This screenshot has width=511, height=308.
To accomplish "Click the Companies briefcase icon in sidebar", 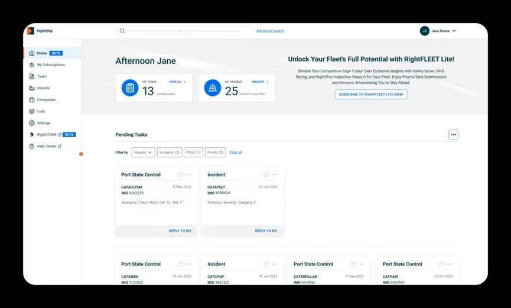I will click(32, 100).
